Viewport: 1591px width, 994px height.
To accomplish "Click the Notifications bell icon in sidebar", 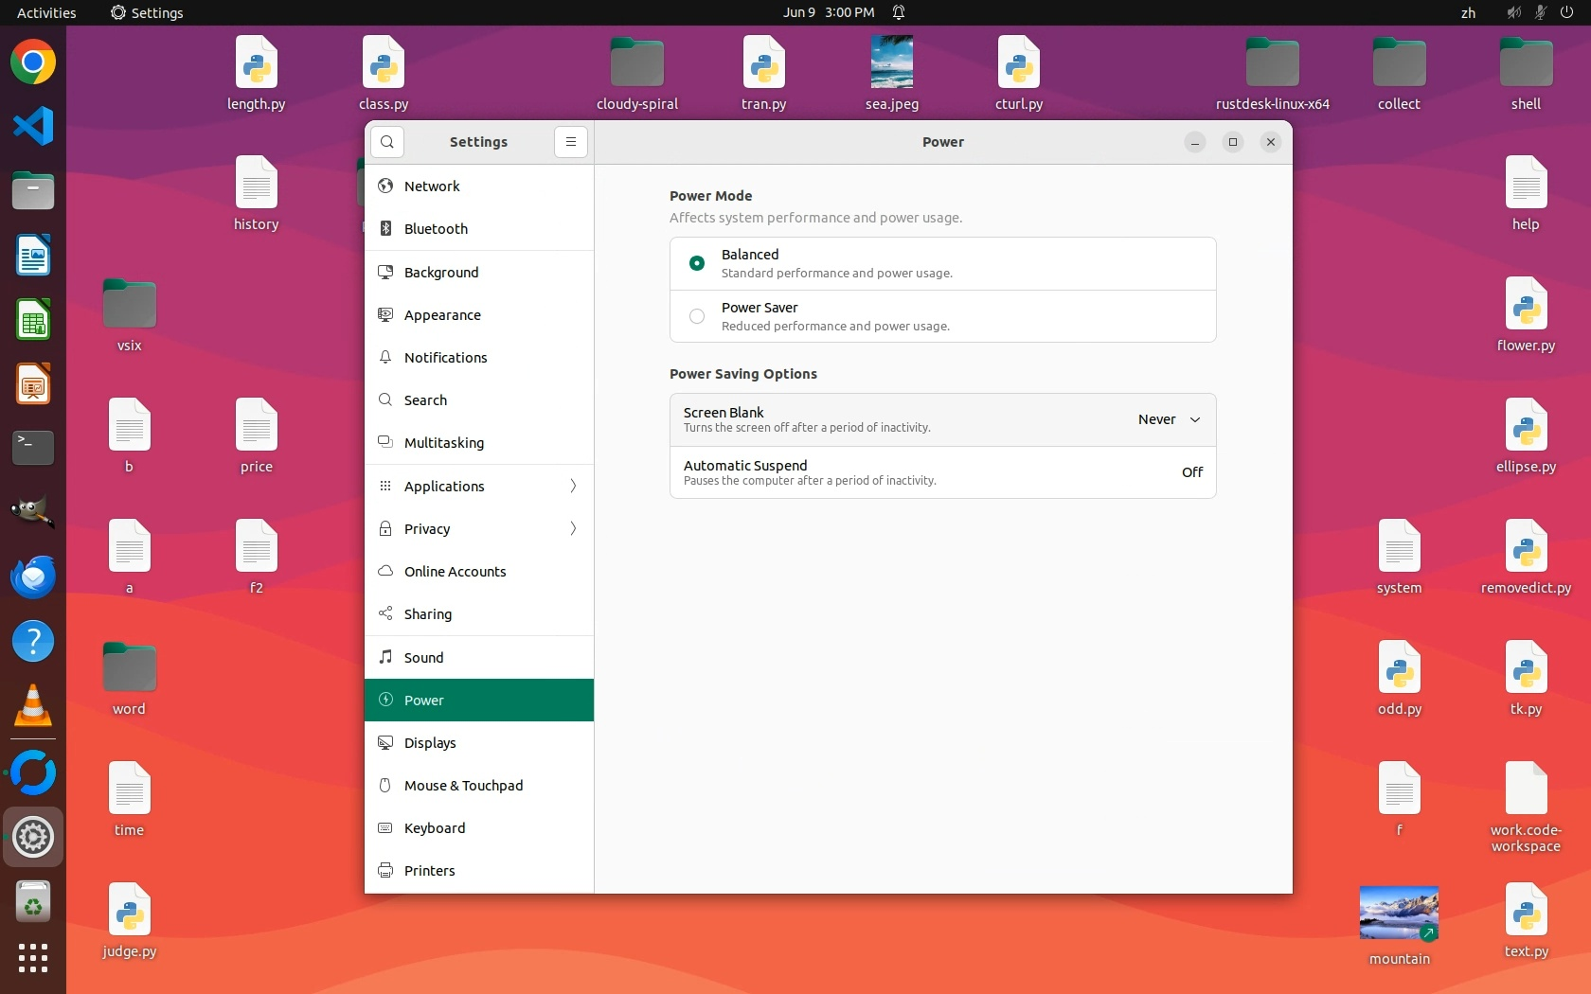I will click(385, 358).
